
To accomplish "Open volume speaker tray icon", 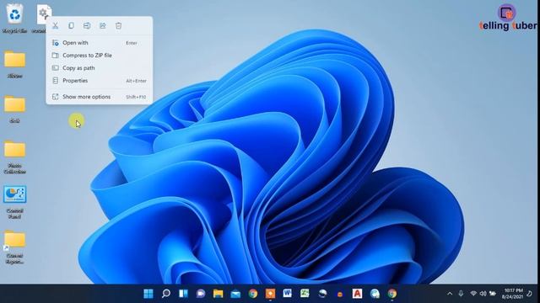I will (x=483, y=294).
